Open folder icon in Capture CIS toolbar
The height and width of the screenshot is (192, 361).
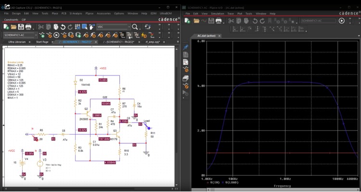tap(13, 27)
